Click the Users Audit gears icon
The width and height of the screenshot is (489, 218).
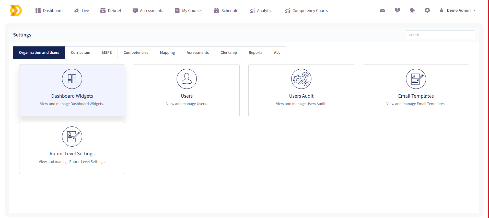pos(301,79)
